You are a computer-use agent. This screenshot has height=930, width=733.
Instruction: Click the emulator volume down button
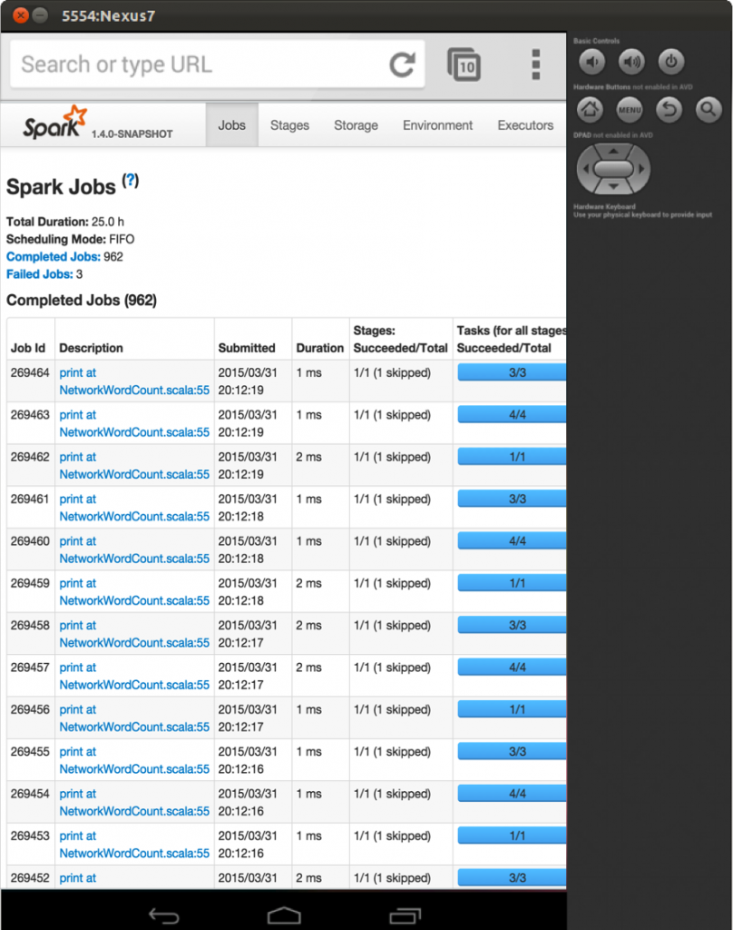[x=592, y=62]
